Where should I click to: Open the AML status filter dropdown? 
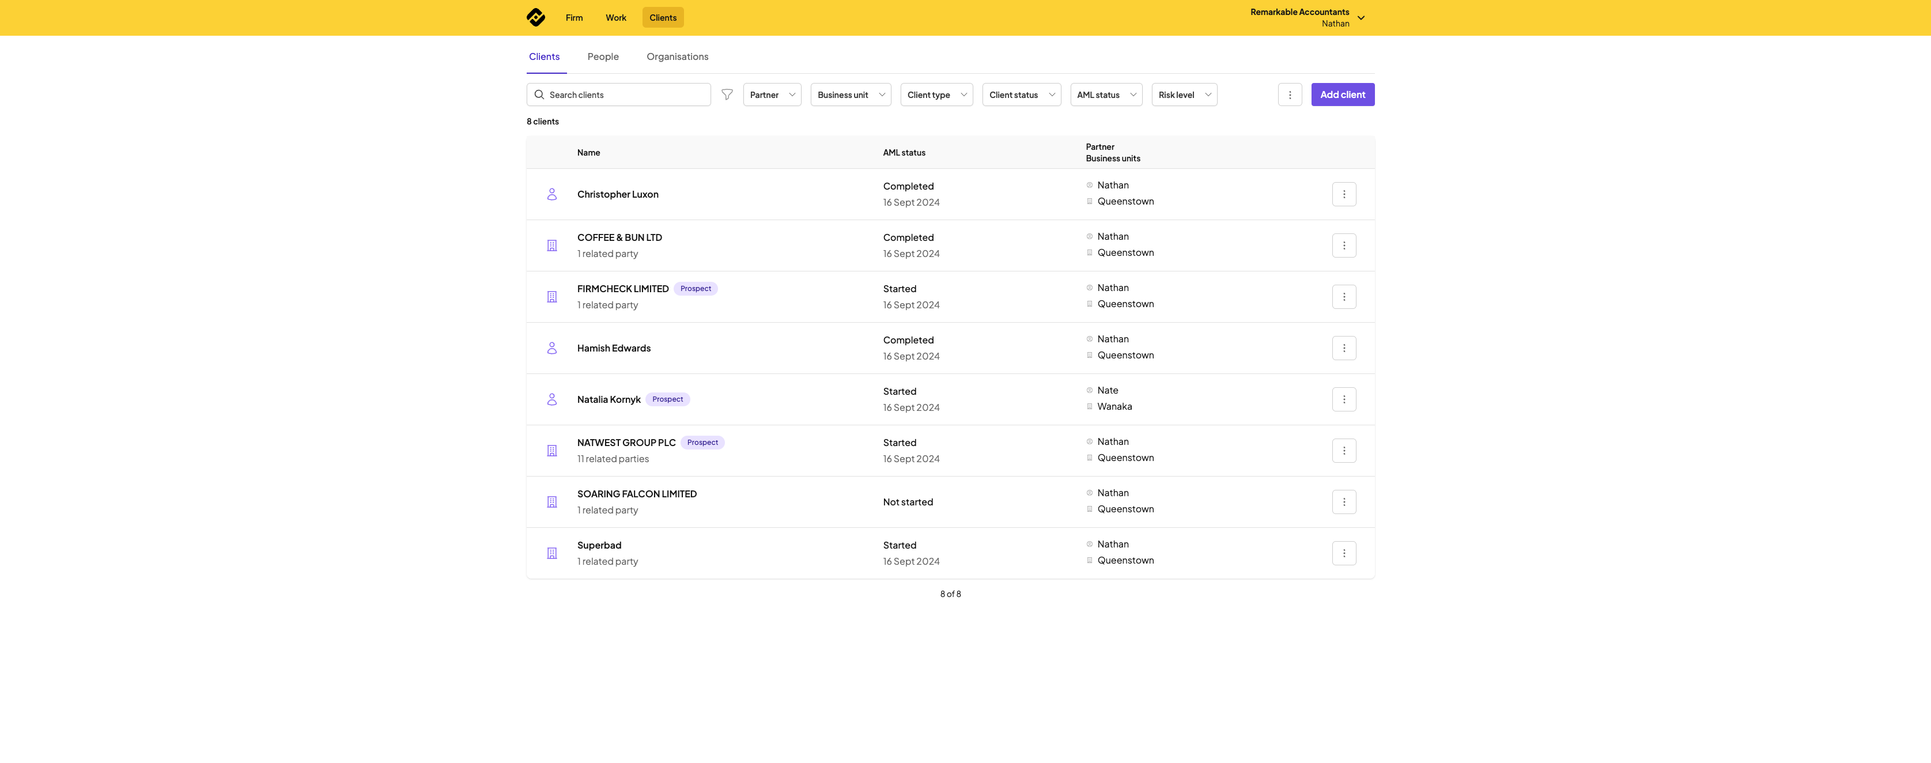click(1106, 95)
